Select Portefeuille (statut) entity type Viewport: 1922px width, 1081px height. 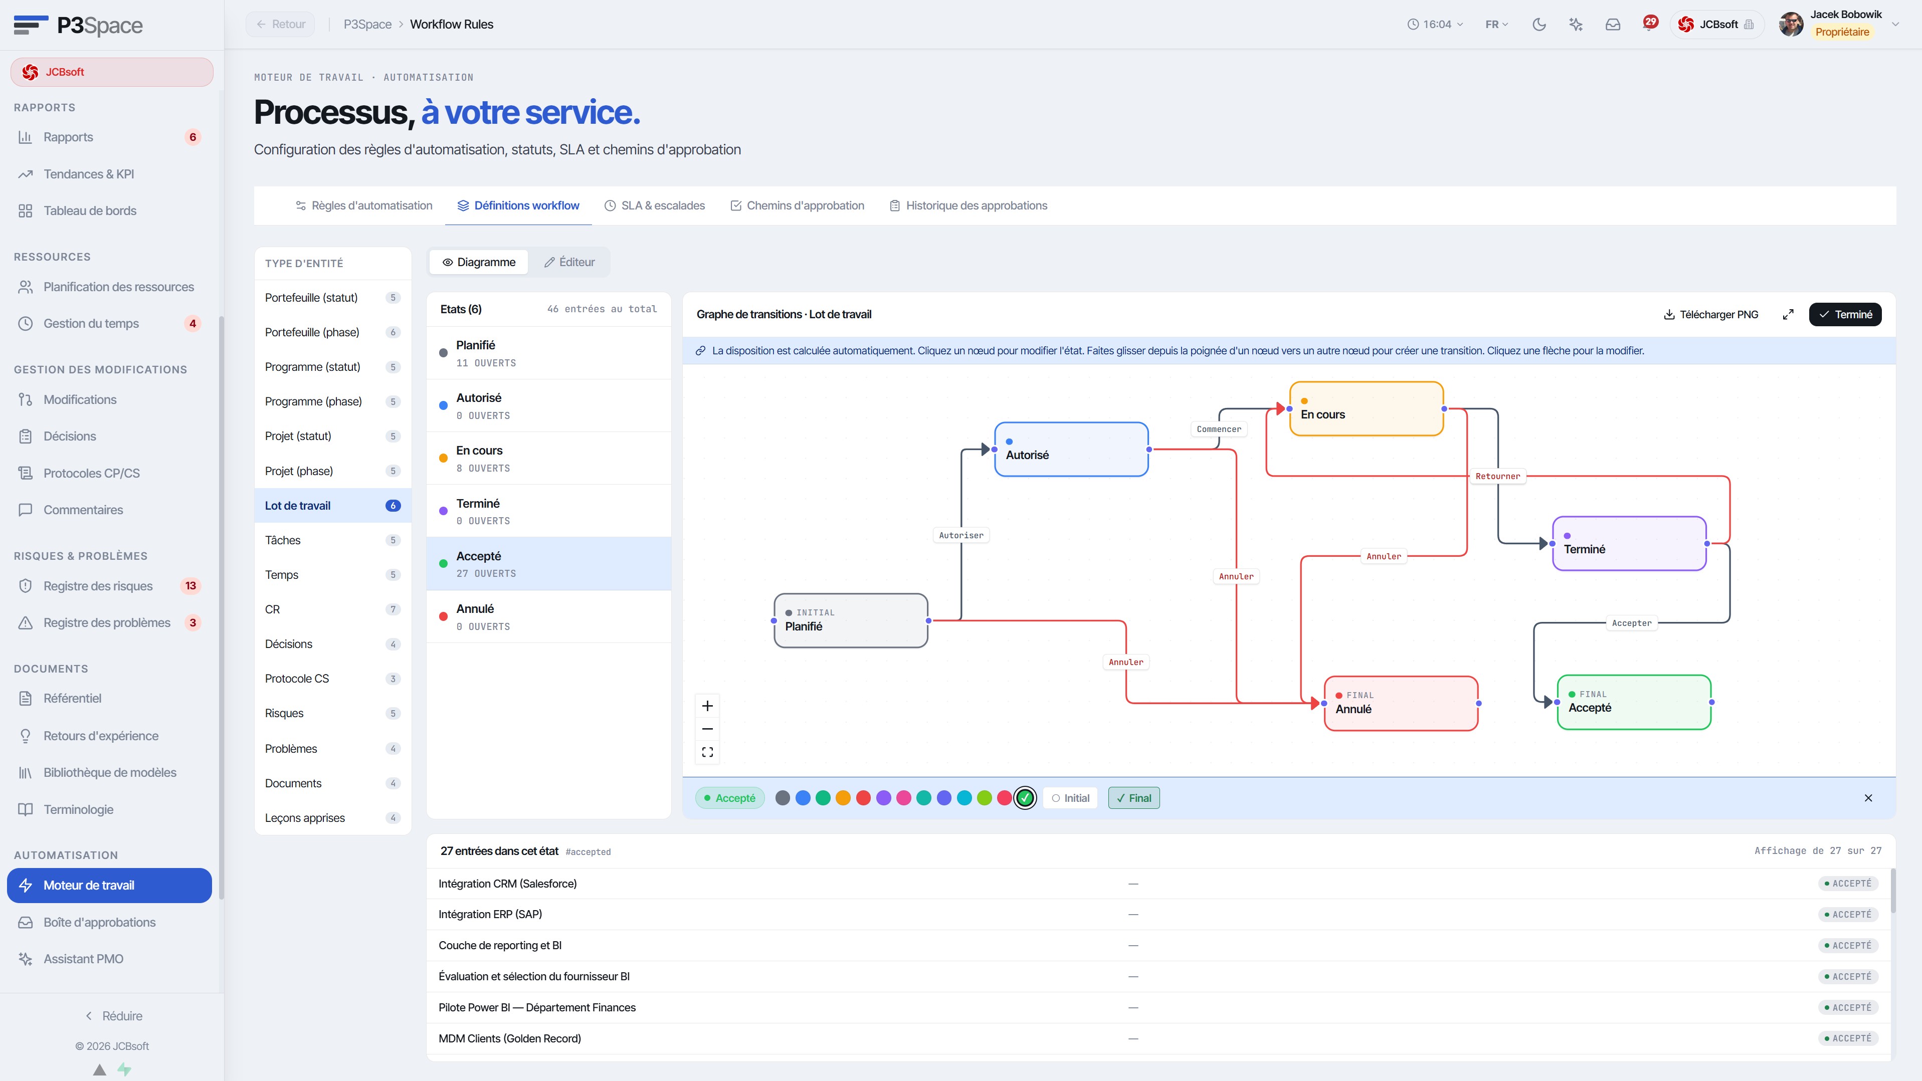coord(333,297)
